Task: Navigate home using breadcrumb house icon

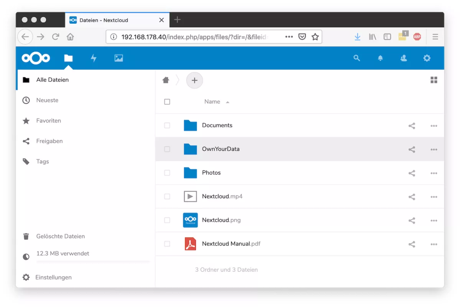Action: pyautogui.click(x=166, y=80)
